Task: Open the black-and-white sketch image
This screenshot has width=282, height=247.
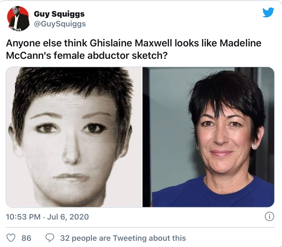Action: (x=74, y=137)
